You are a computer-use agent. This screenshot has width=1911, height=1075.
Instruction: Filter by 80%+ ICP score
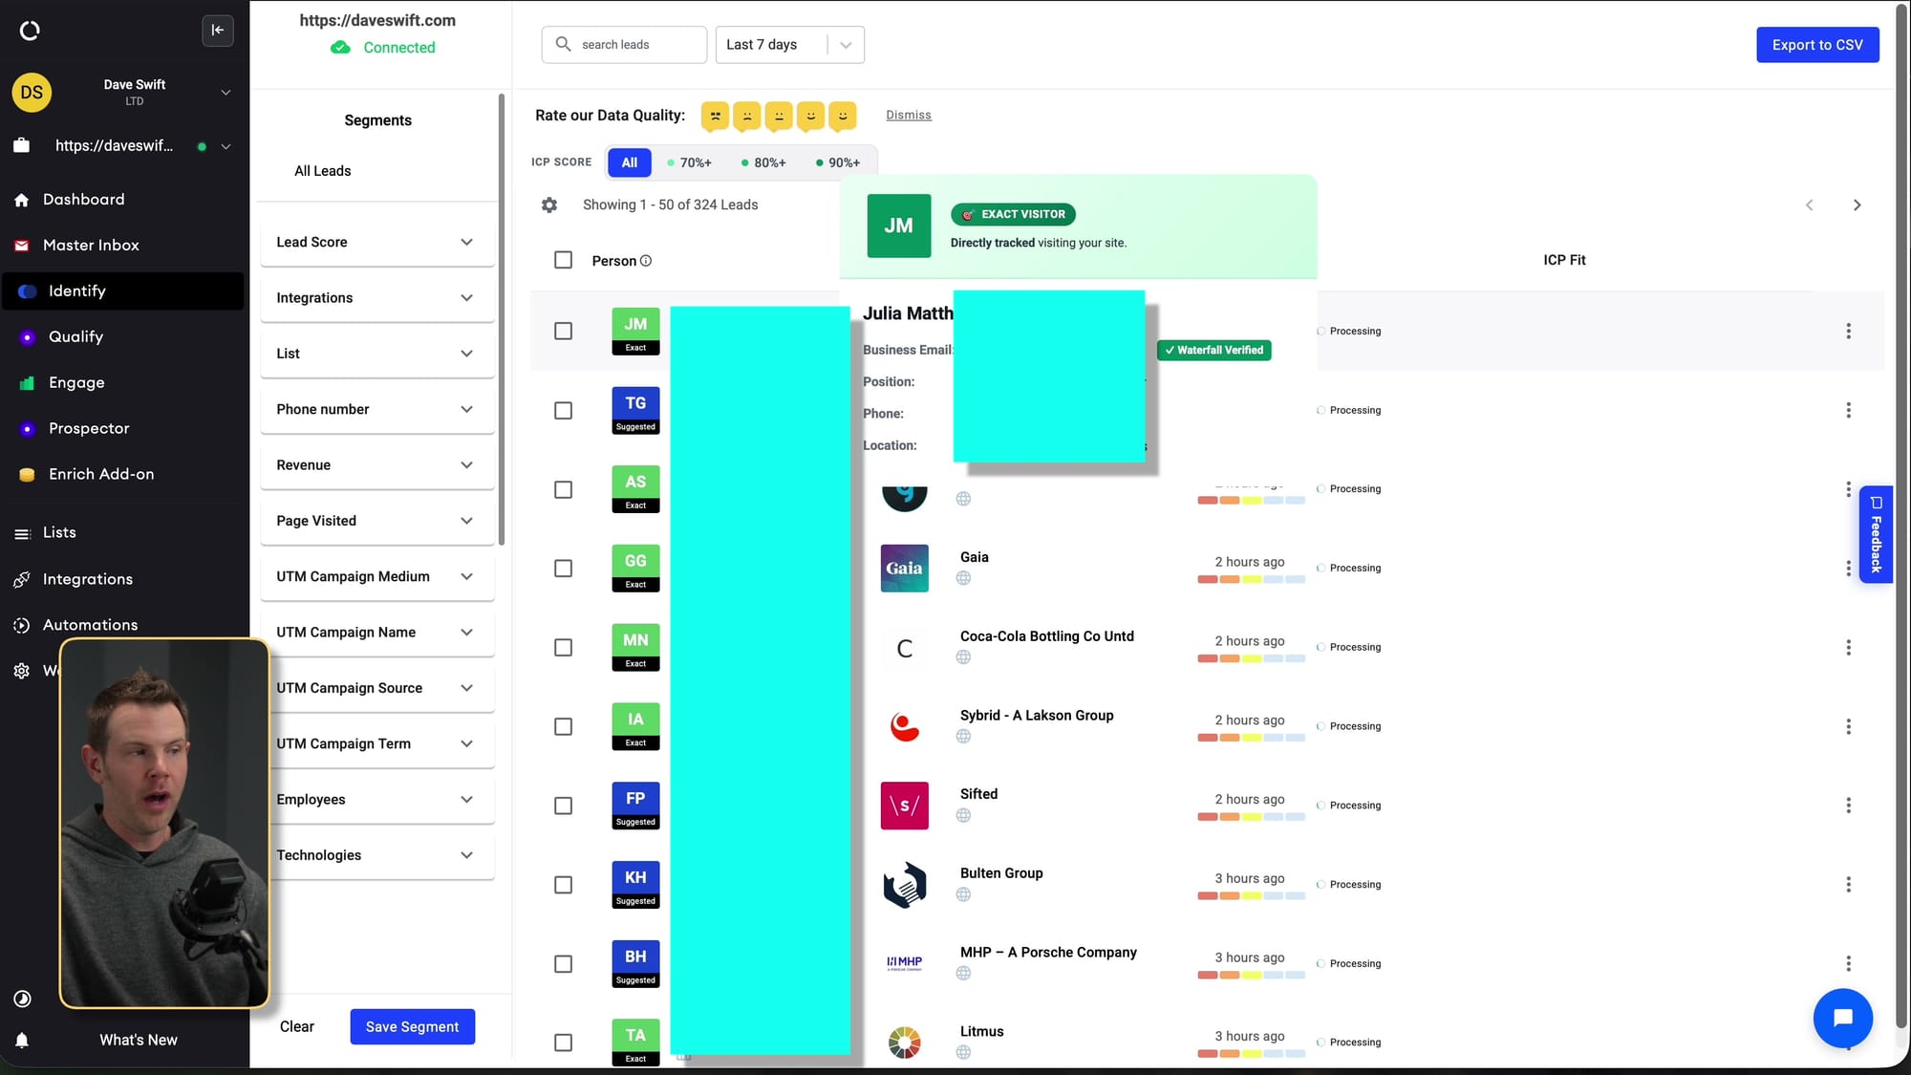point(763,163)
